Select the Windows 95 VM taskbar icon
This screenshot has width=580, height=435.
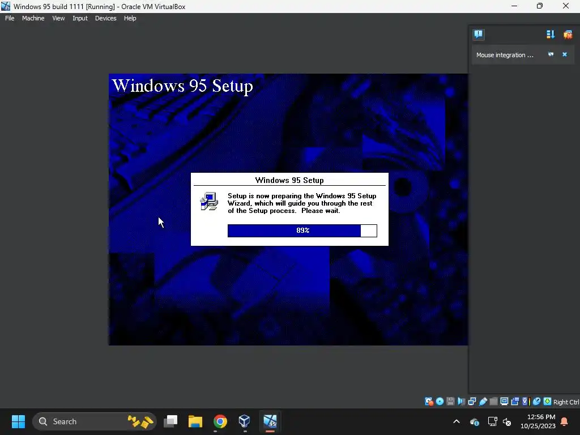pos(270,421)
